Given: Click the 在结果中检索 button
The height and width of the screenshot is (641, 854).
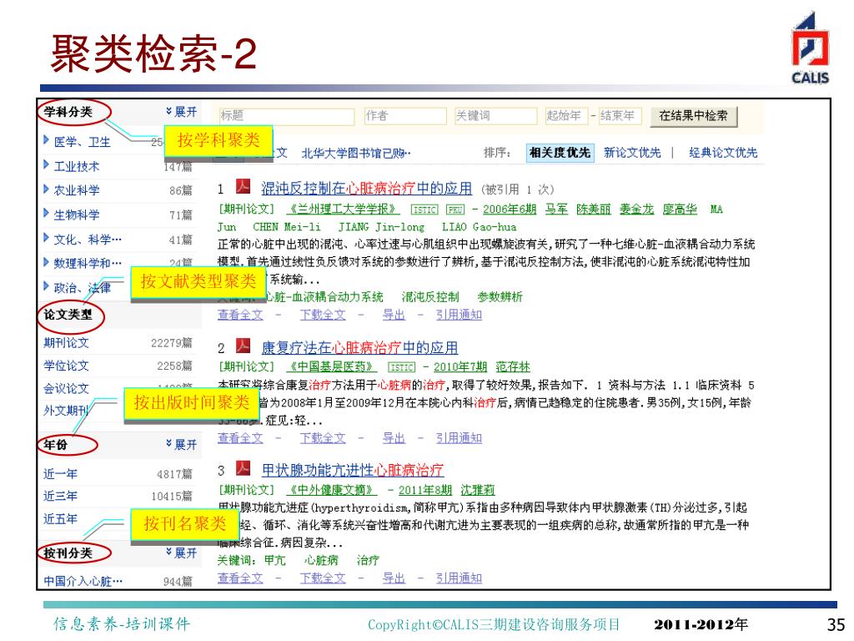Looking at the screenshot, I should [x=693, y=116].
